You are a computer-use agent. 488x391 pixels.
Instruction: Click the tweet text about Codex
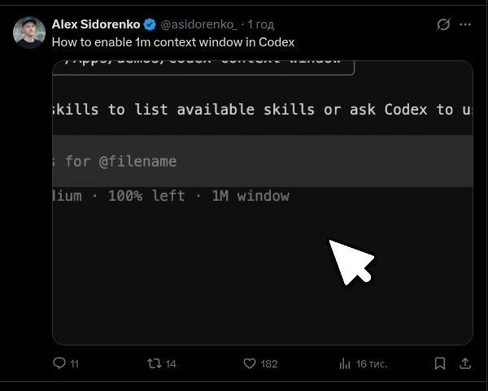[x=172, y=42]
